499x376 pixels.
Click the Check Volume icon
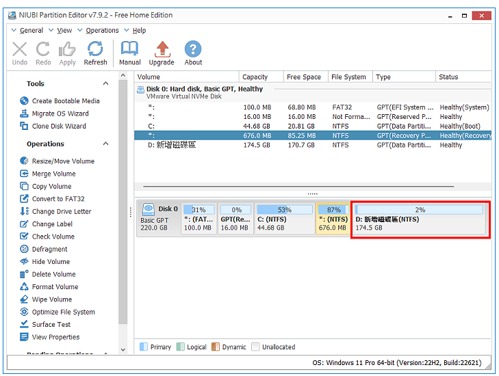point(24,236)
